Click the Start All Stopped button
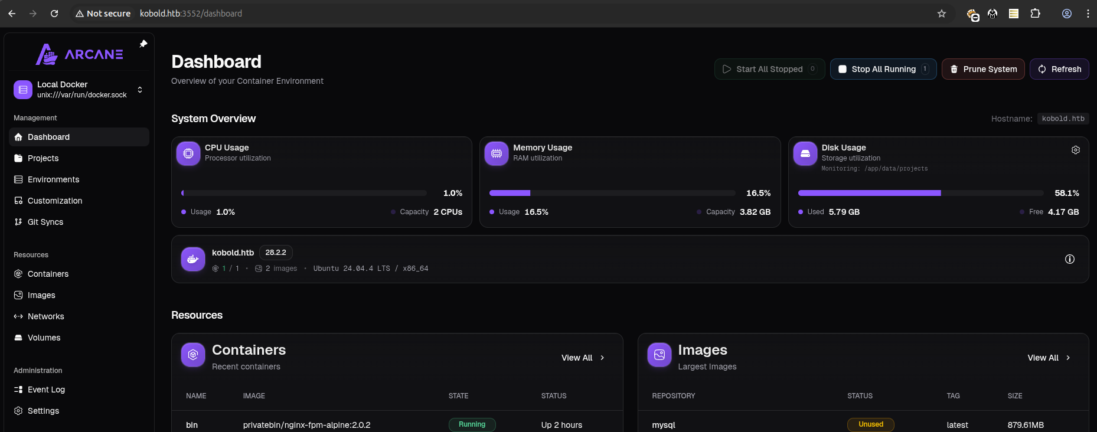1097x432 pixels. [x=769, y=69]
